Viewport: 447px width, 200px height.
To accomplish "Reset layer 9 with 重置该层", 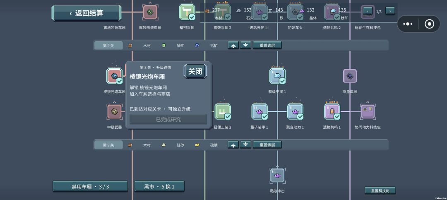I will tap(267, 45).
